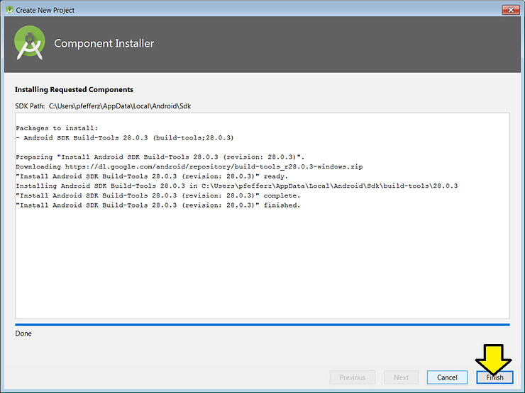525x393 pixels.
Task: Click the 'Create New Project' window title
Action: [45, 11]
